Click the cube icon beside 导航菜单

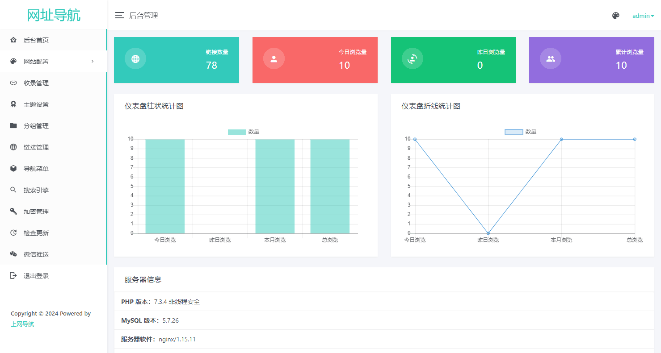[x=13, y=169]
